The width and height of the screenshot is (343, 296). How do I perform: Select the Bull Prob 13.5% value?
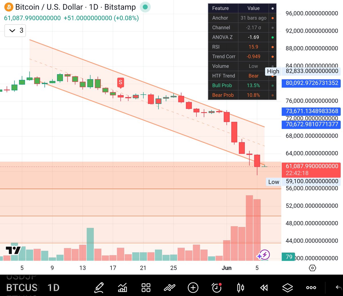pos(253,86)
